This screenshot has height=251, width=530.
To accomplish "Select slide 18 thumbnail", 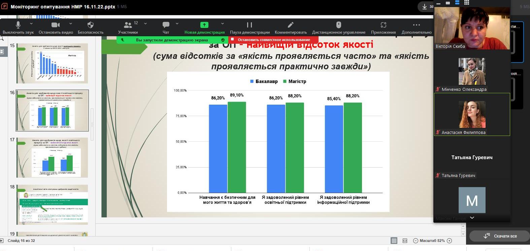I will (x=52, y=205).
